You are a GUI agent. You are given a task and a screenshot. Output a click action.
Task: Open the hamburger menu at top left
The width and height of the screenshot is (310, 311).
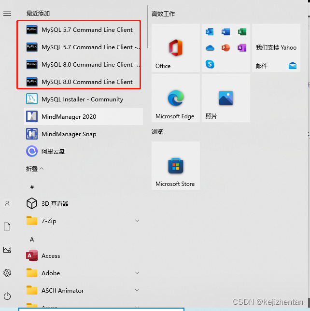[x=7, y=14]
